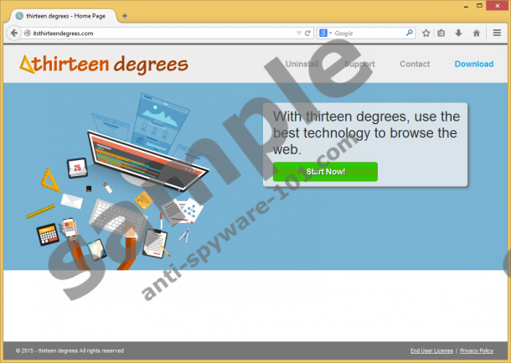Open the Privacy Policy footer link
Viewport: 511px width, 363px height.
[x=477, y=350]
